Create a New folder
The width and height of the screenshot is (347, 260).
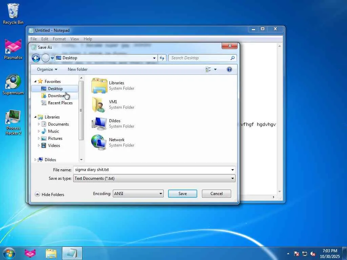tap(78, 69)
